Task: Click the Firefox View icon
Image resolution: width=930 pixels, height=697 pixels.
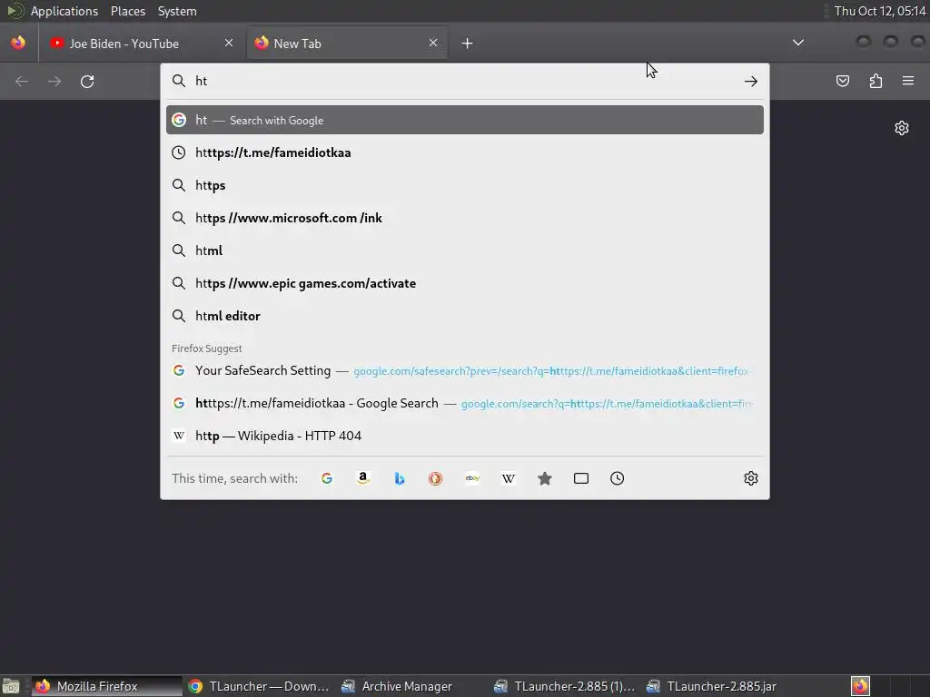Action: click(18, 43)
